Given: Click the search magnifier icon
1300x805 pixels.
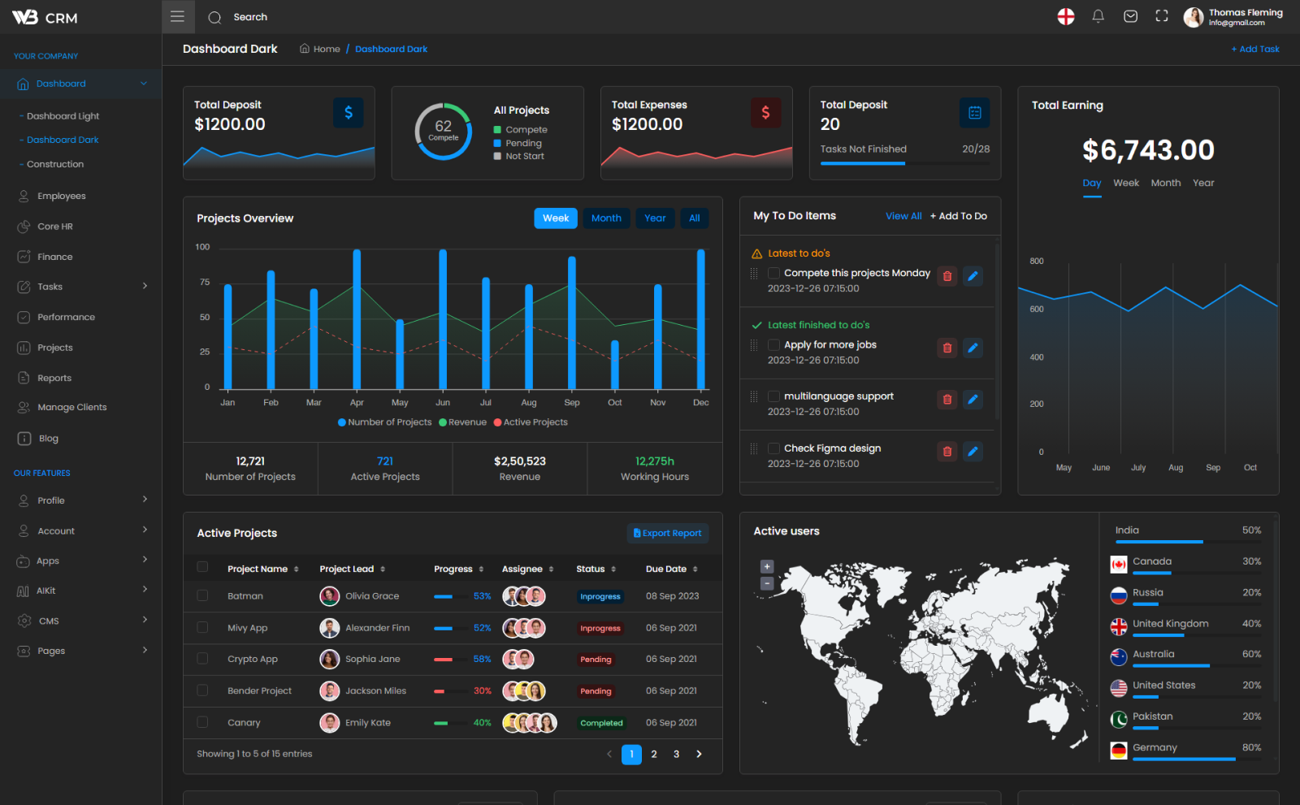Looking at the screenshot, I should click(214, 17).
